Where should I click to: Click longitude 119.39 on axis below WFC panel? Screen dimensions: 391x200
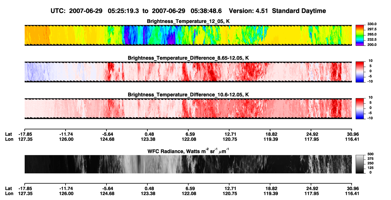pyautogui.click(x=271, y=193)
